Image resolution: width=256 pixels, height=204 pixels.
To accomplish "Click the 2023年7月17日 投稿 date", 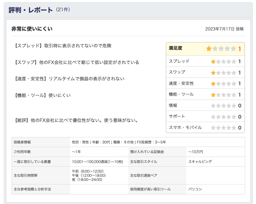I will 224,29.
